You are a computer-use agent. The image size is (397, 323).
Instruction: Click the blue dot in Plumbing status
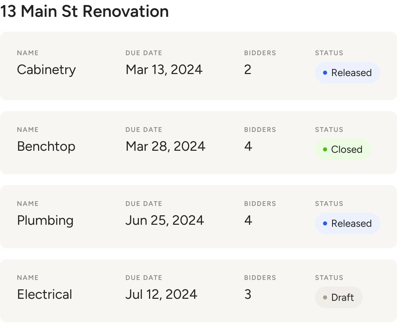(x=325, y=223)
